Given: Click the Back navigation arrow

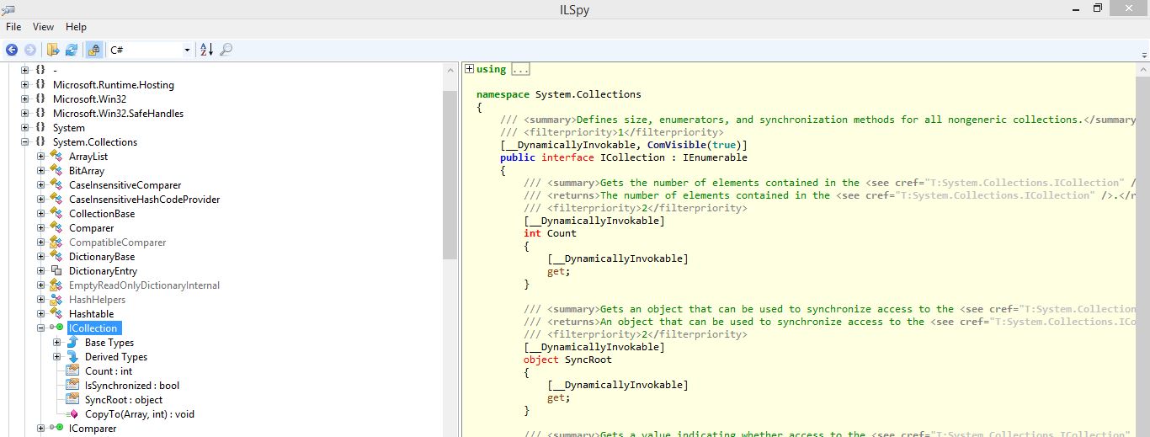Looking at the screenshot, I should [x=12, y=50].
